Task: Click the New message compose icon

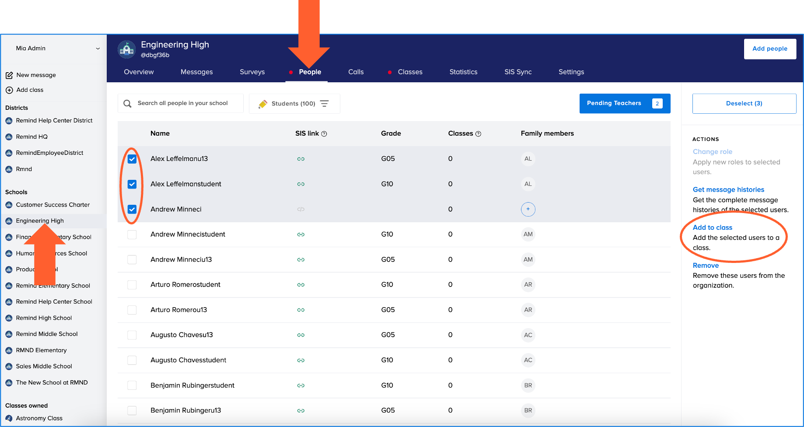Action: pos(9,75)
